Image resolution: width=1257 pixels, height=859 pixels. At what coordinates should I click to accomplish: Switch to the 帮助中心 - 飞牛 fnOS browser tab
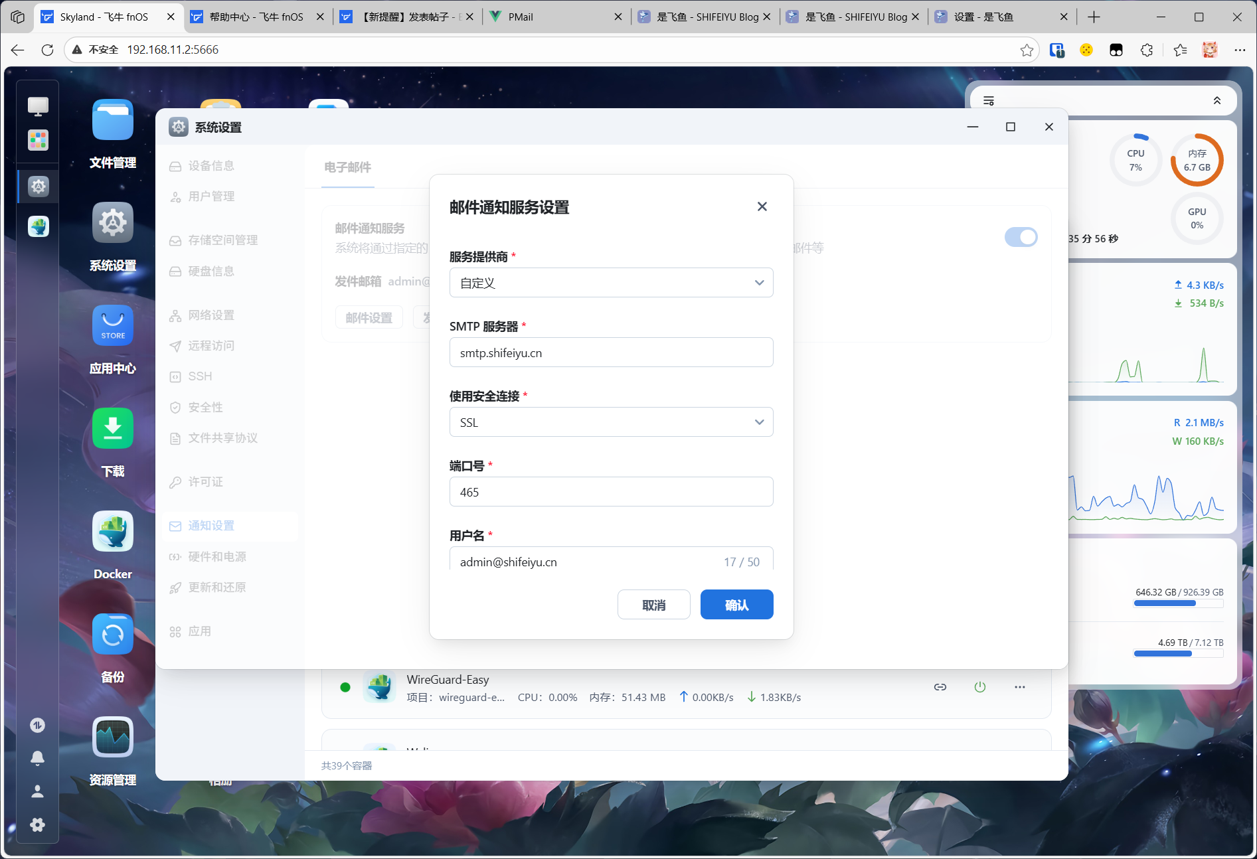258,17
